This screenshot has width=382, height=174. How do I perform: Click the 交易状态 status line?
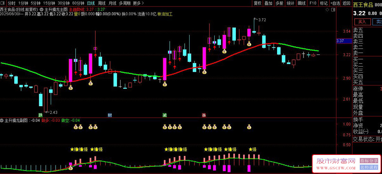coord(367,139)
